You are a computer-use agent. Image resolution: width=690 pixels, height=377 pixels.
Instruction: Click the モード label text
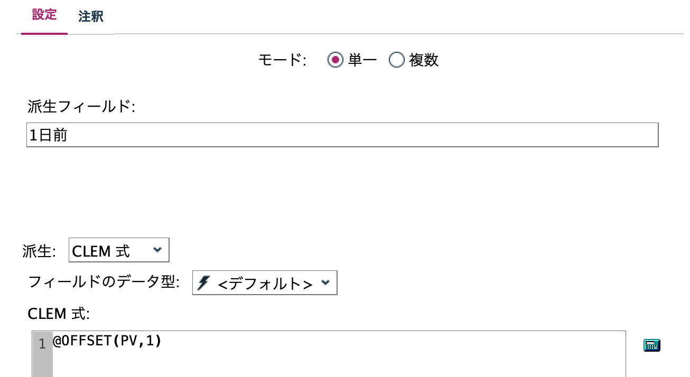(x=282, y=60)
